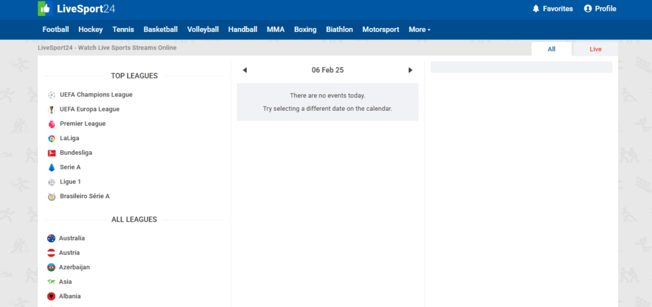Screen dimensions: 652x307
Task: Open Favorites via the bell icon
Action: pyautogui.click(x=535, y=9)
